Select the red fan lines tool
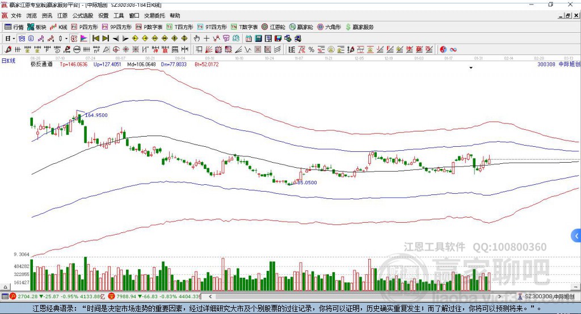 [x=209, y=50]
